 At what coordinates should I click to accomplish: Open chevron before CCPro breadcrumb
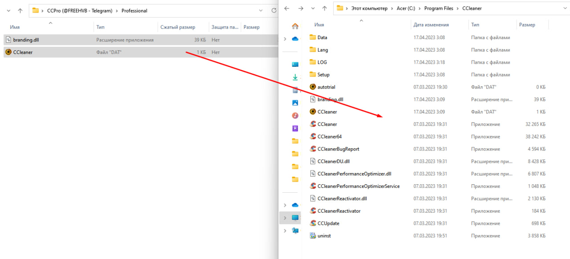point(43,11)
